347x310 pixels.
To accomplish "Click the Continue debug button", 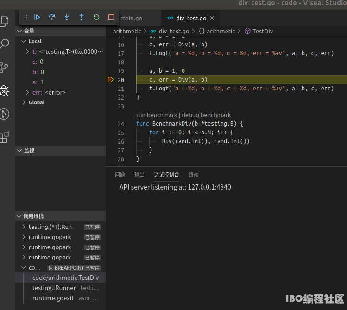I will 37,17.
